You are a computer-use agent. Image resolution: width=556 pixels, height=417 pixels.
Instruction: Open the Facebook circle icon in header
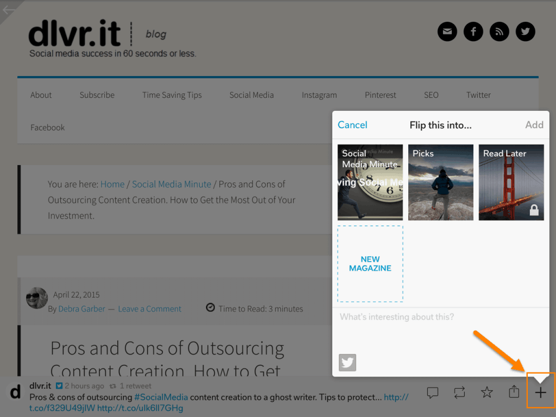473,31
